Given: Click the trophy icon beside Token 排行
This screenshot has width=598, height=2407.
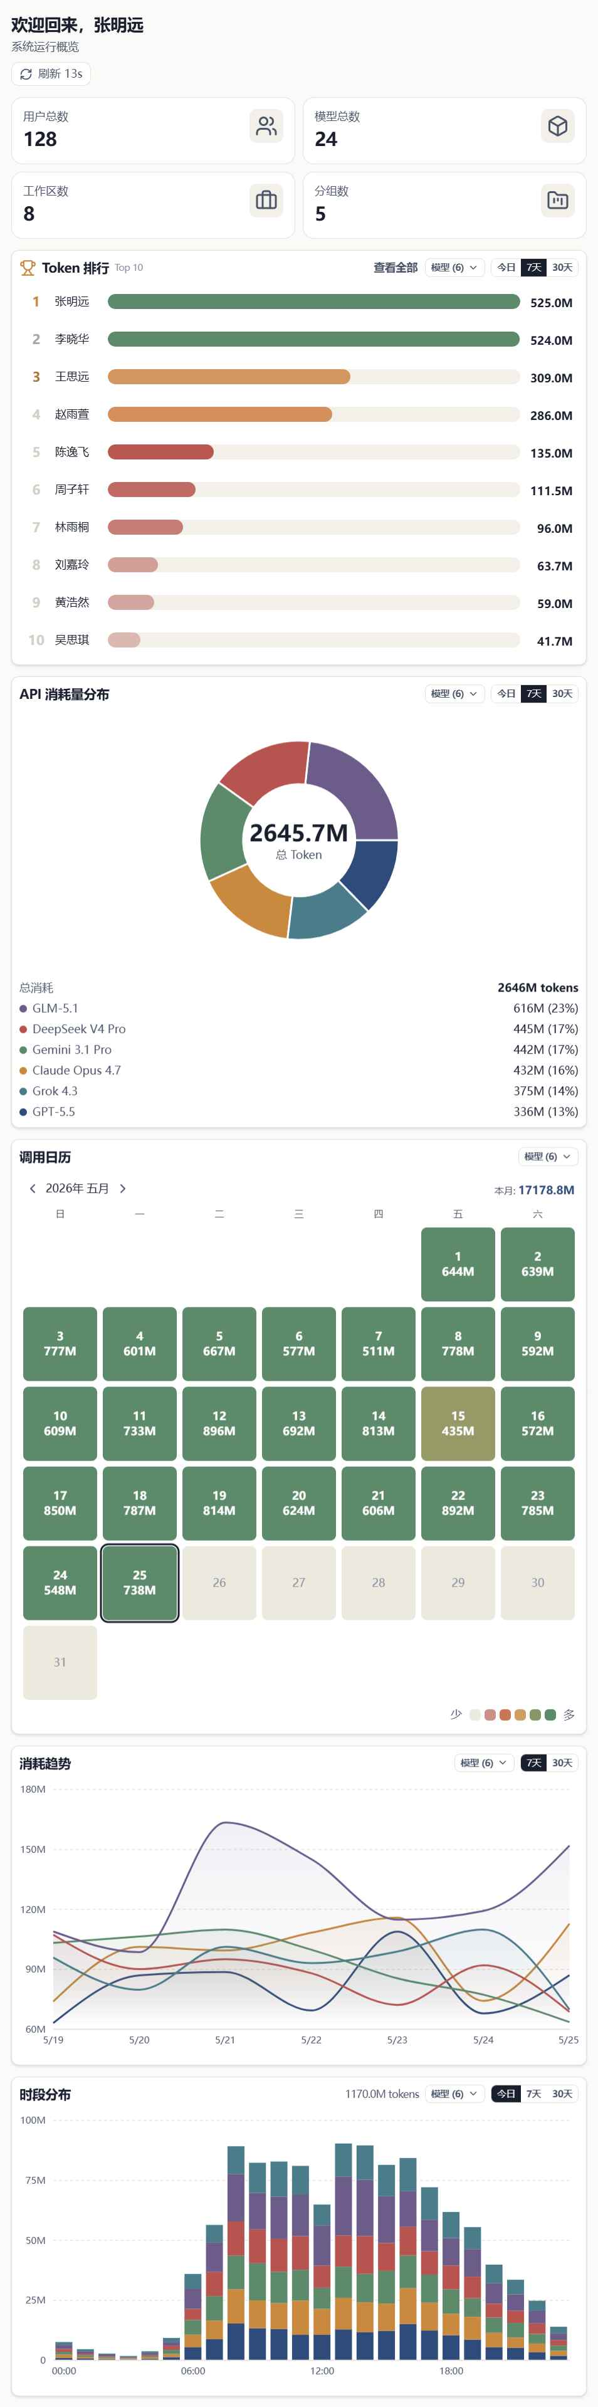Looking at the screenshot, I should (x=28, y=267).
